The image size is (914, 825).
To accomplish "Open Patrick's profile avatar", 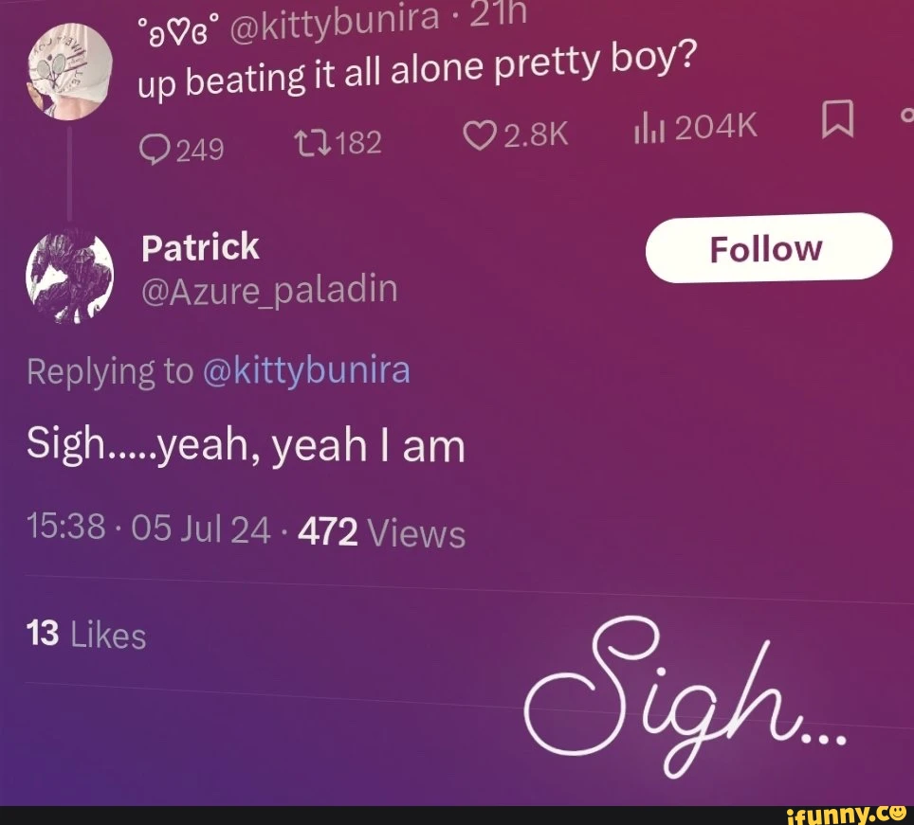I will coord(70,278).
